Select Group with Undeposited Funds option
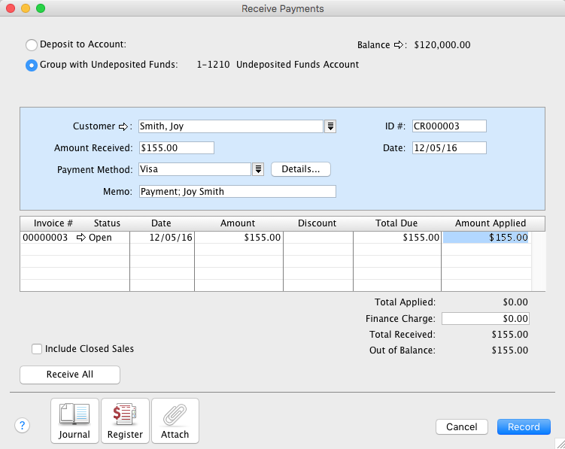565x449 pixels. (x=32, y=65)
